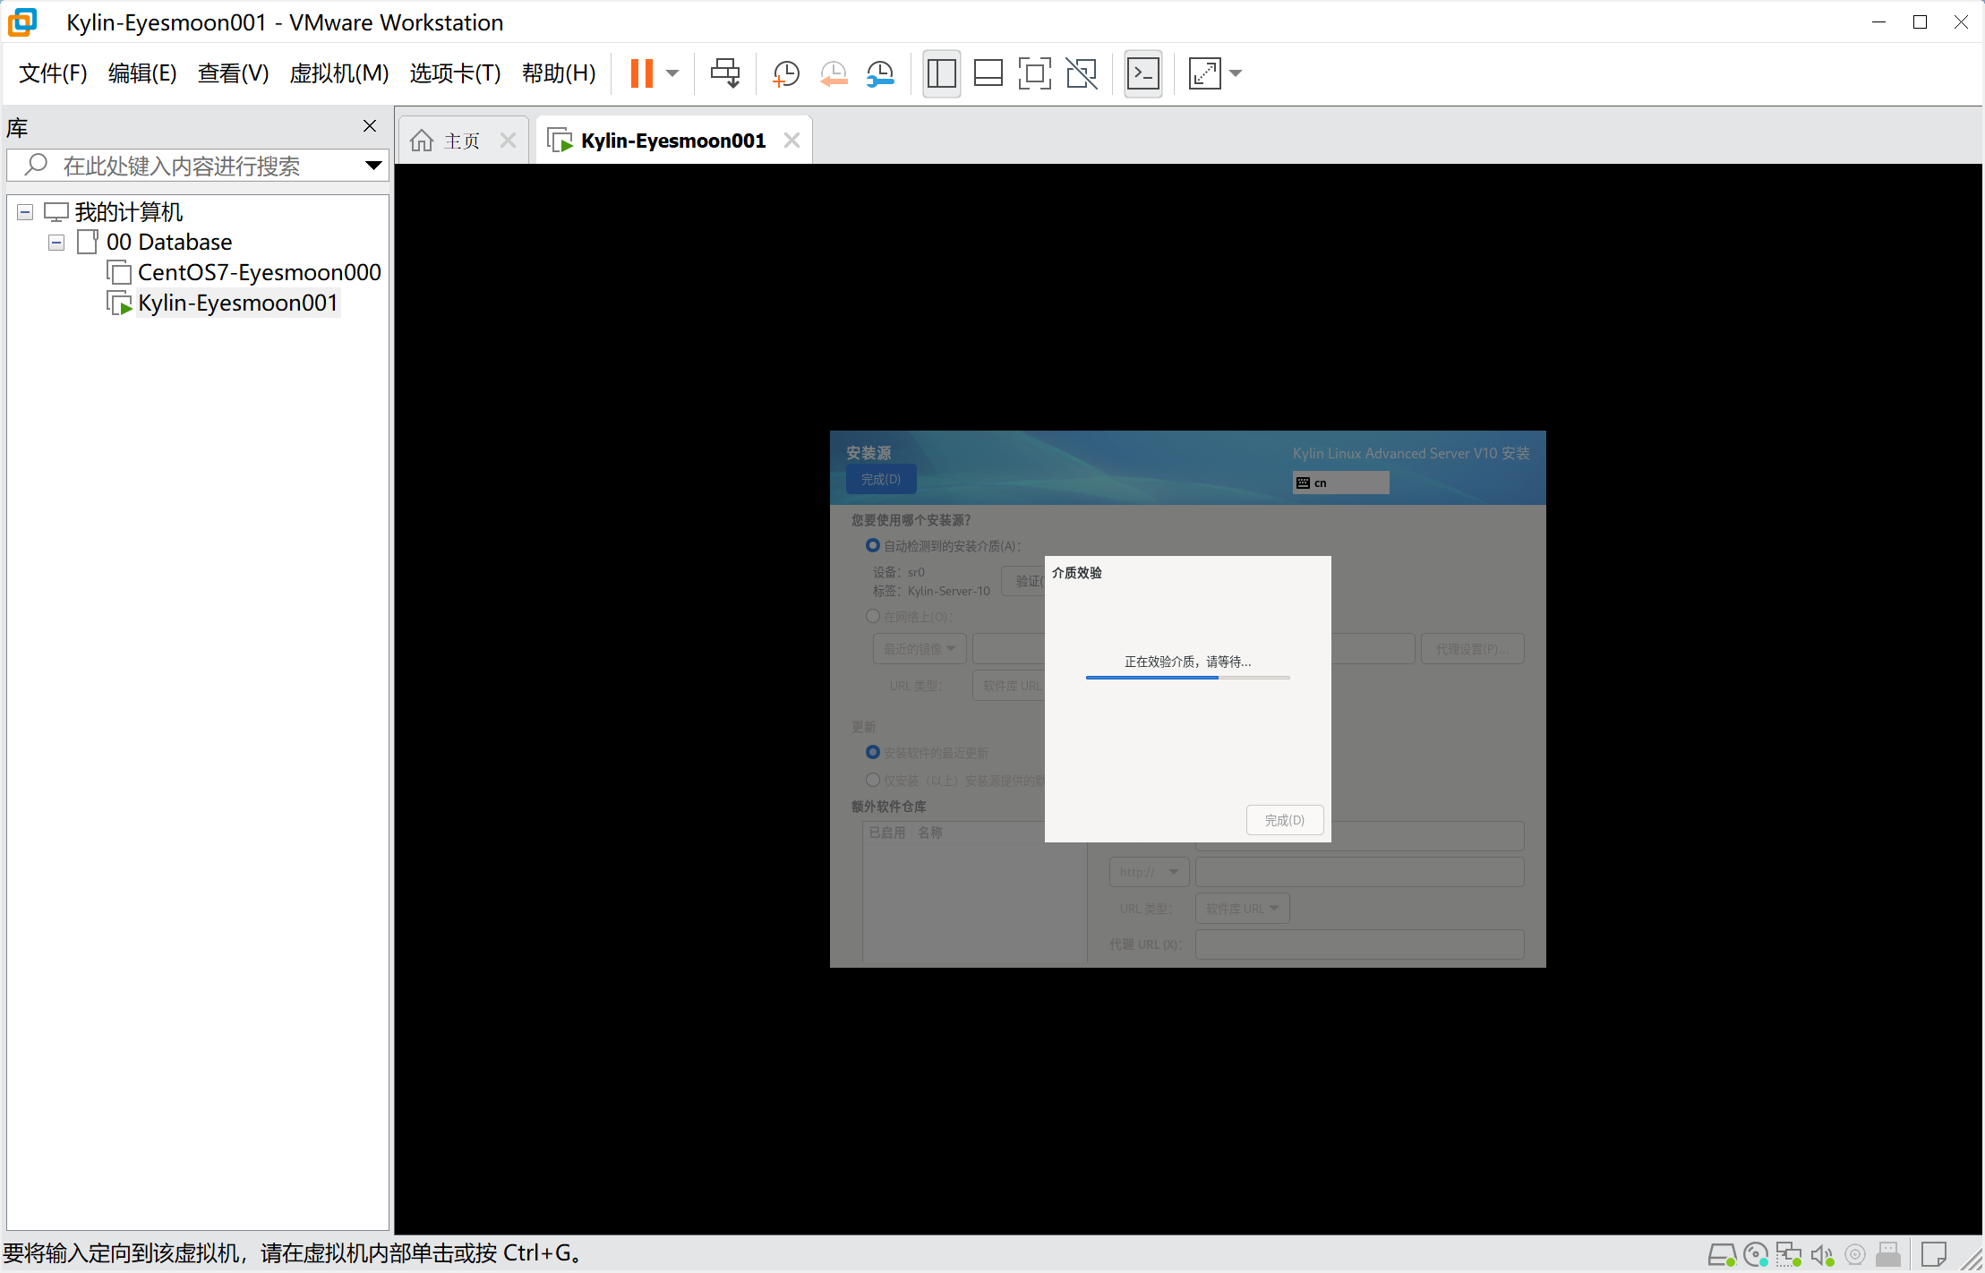Click the URL field beside http://

point(1359,872)
